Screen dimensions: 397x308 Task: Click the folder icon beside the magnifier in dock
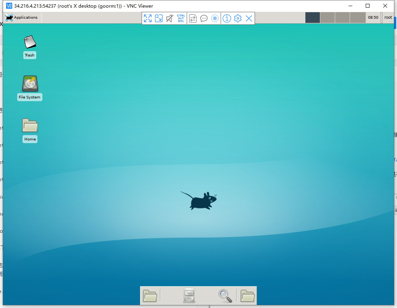[x=247, y=296]
